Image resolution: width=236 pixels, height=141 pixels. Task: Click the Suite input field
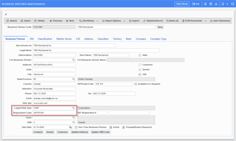pyautogui.click(x=54, y=69)
